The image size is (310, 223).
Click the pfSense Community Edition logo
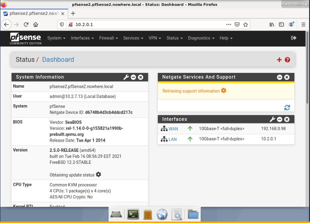pos(25,38)
